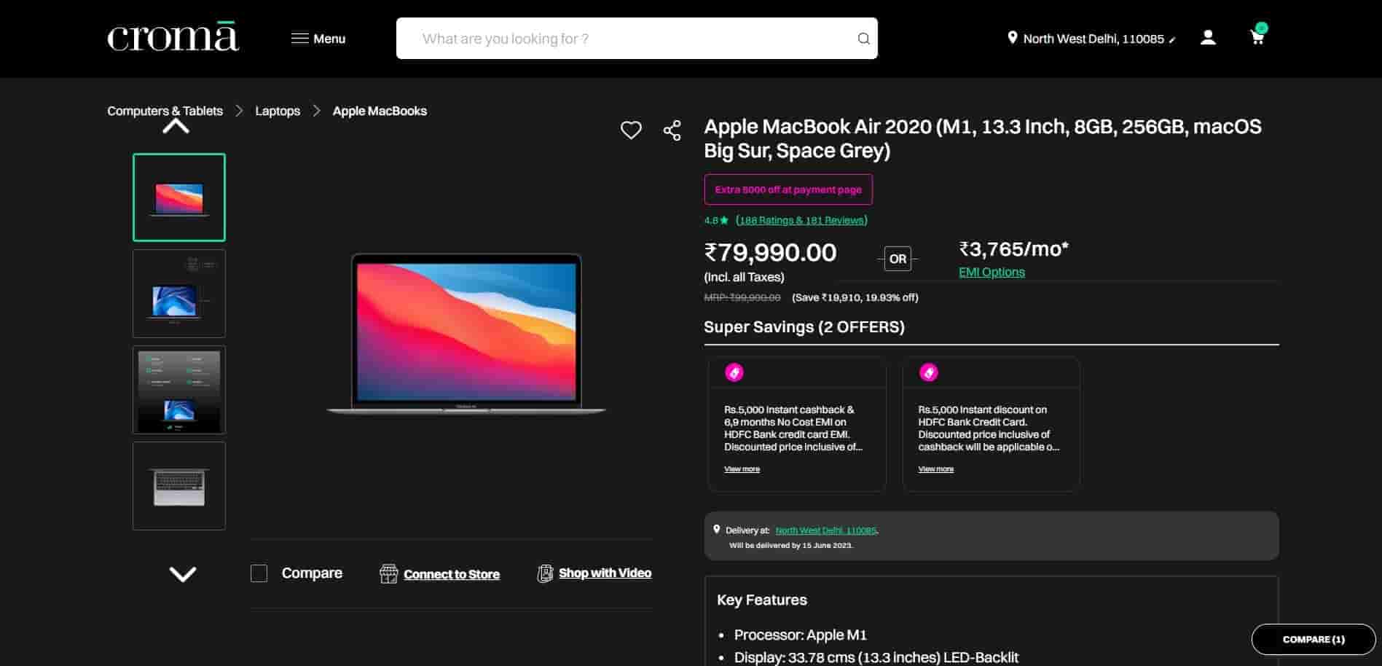Open 188 Ratings & 181 Reviews link

(801, 220)
